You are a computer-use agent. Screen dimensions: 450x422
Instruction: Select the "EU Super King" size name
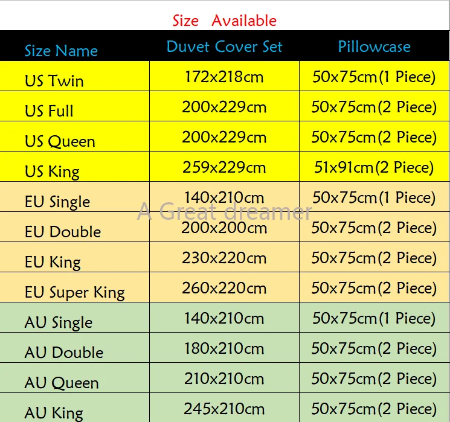pos(75,293)
